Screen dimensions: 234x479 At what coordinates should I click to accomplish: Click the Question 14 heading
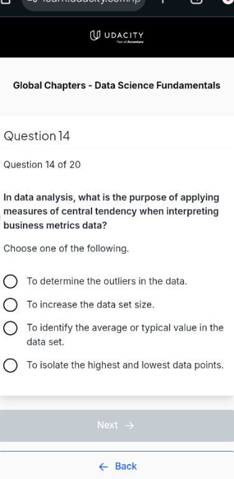point(37,136)
